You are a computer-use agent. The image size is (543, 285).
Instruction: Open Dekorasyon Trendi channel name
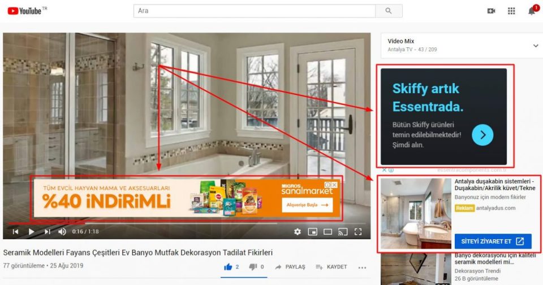[476, 271]
